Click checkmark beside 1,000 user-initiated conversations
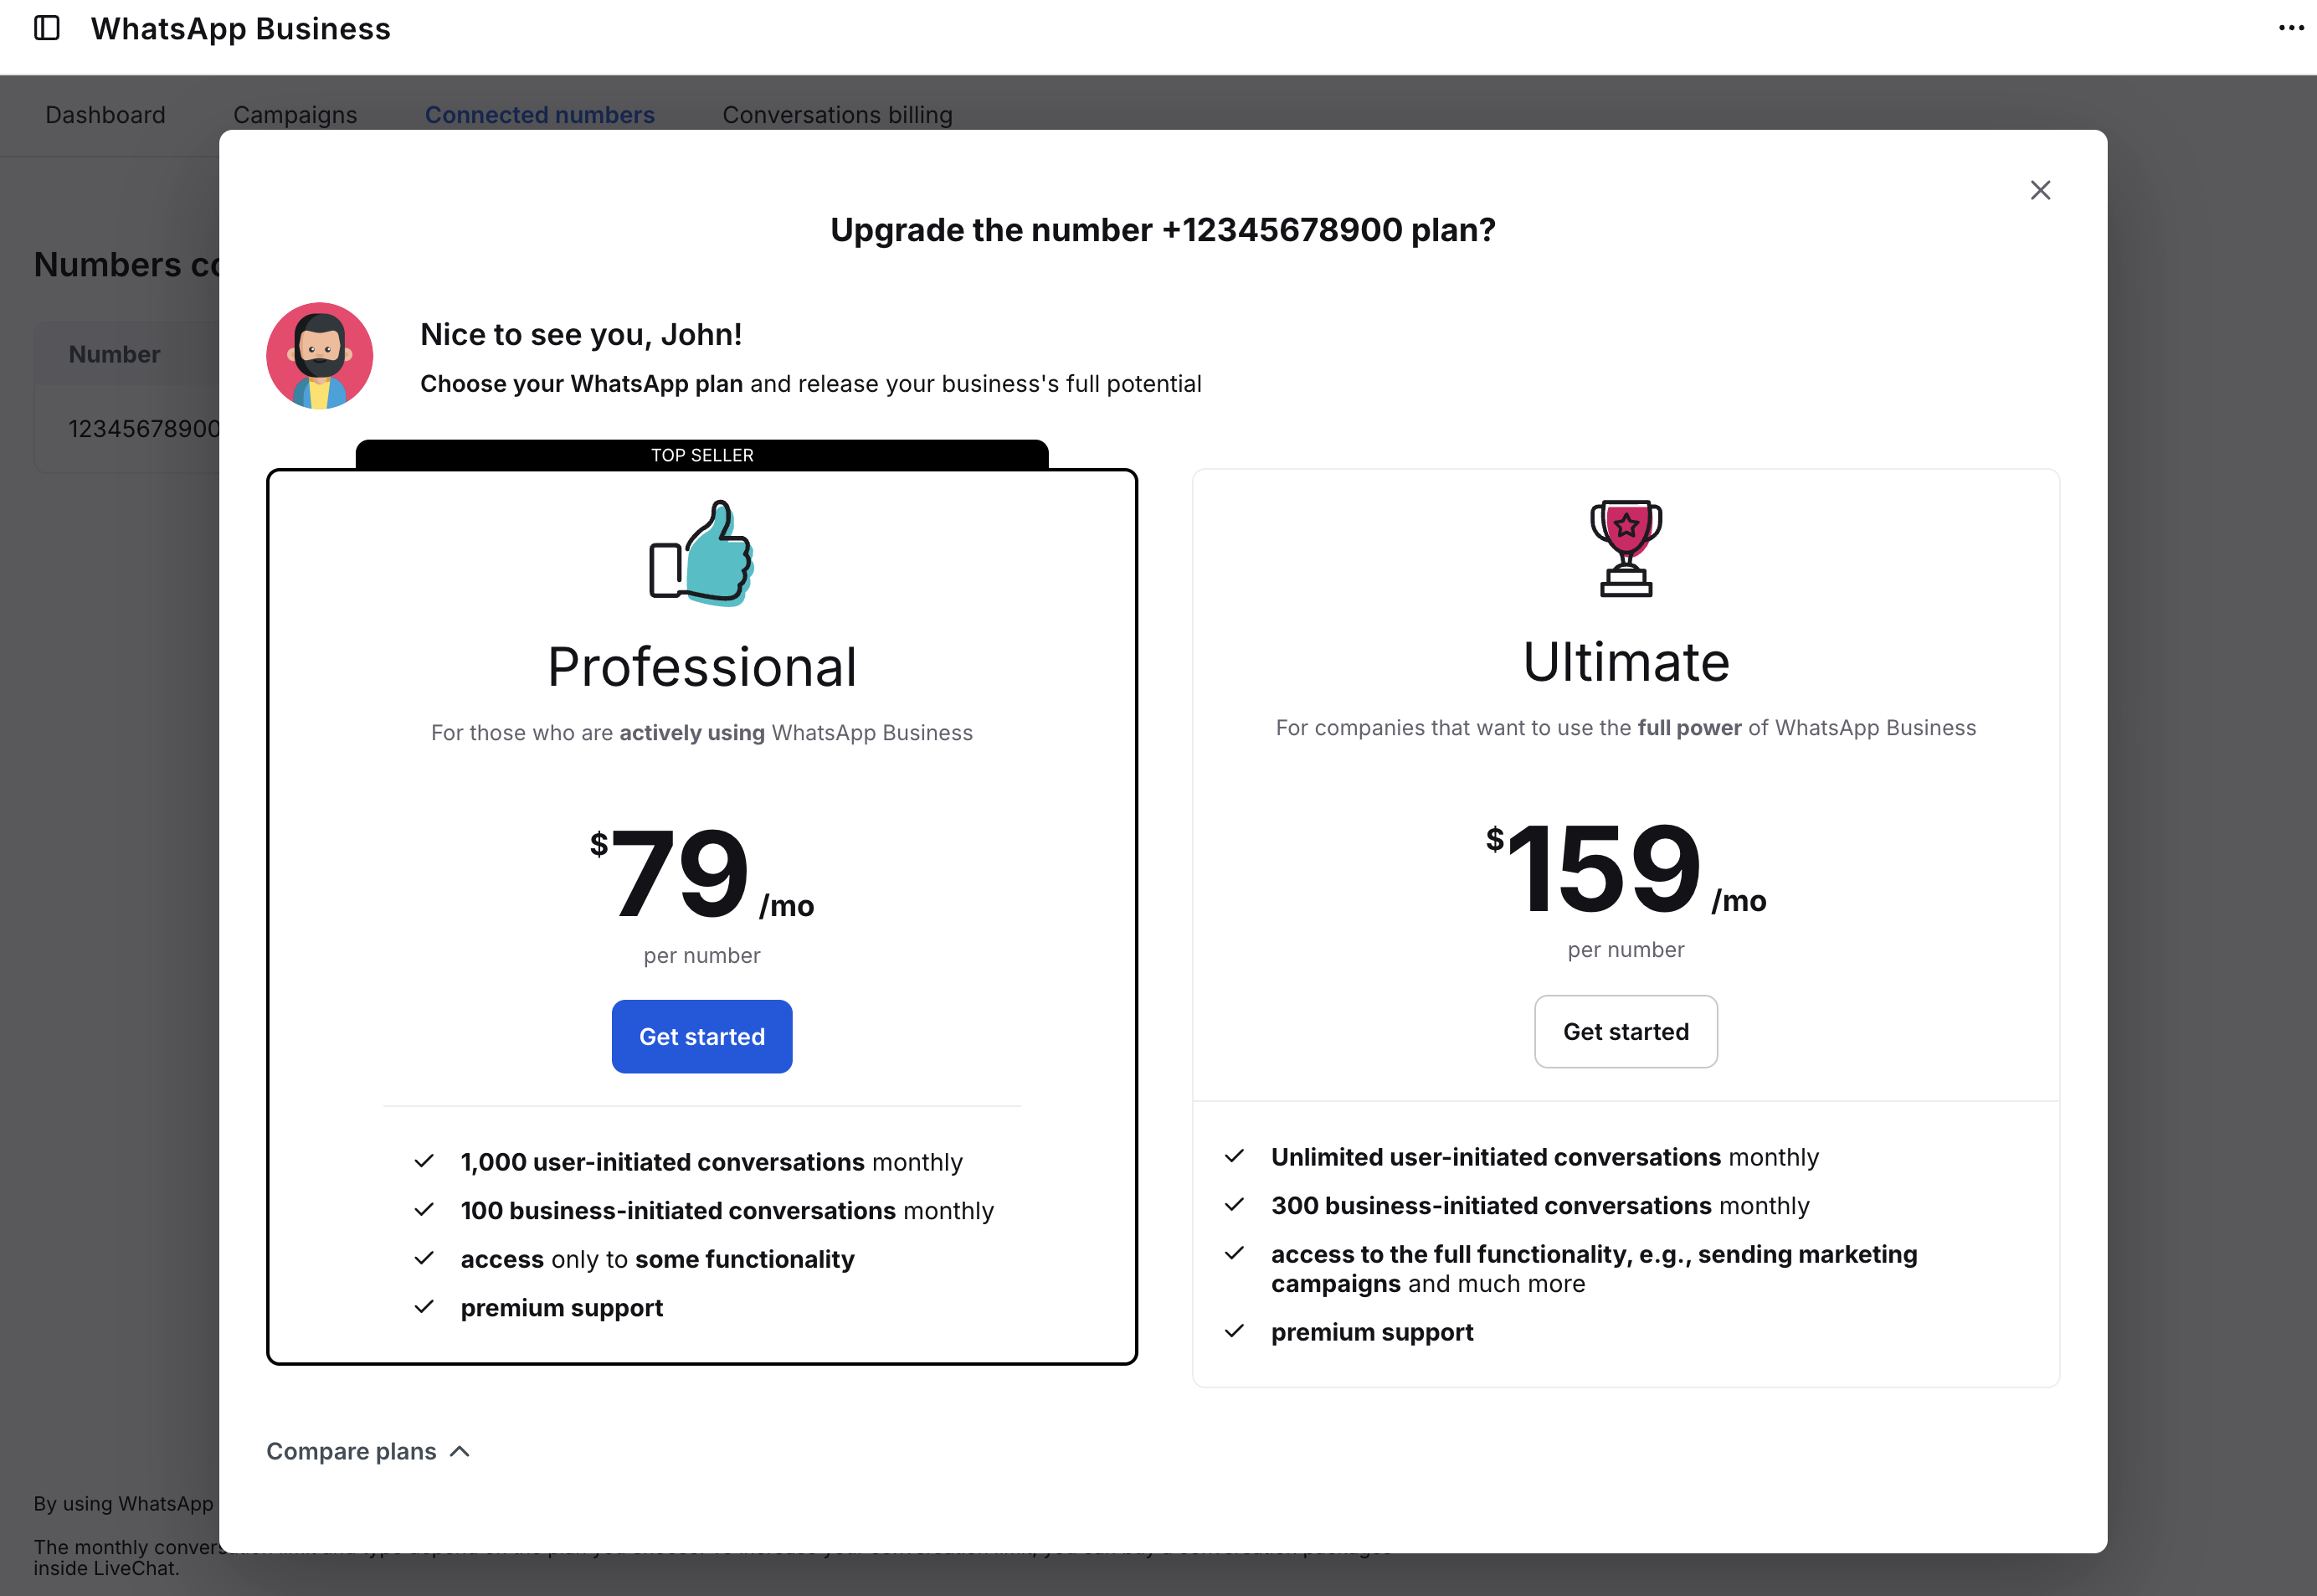The height and width of the screenshot is (1596, 2317). (x=424, y=1161)
